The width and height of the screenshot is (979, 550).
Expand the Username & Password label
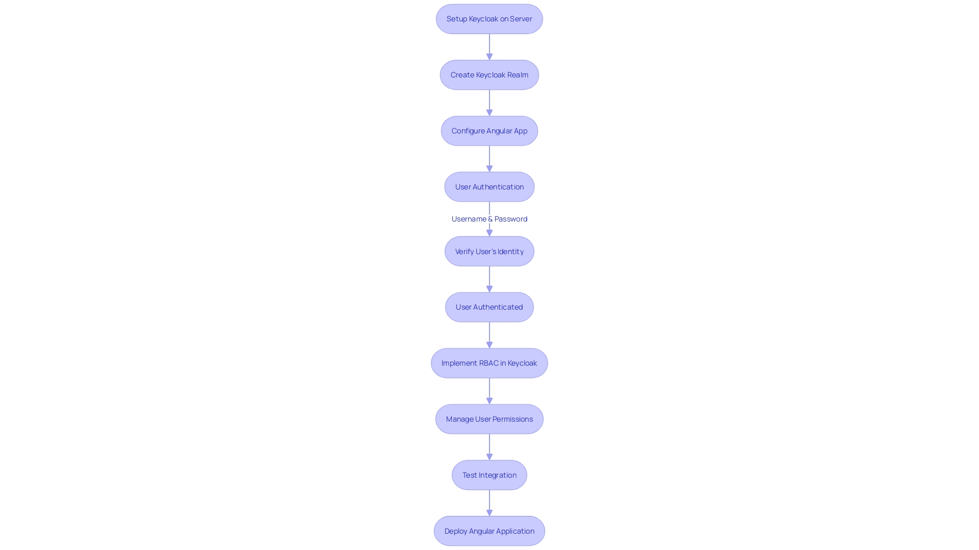489,218
